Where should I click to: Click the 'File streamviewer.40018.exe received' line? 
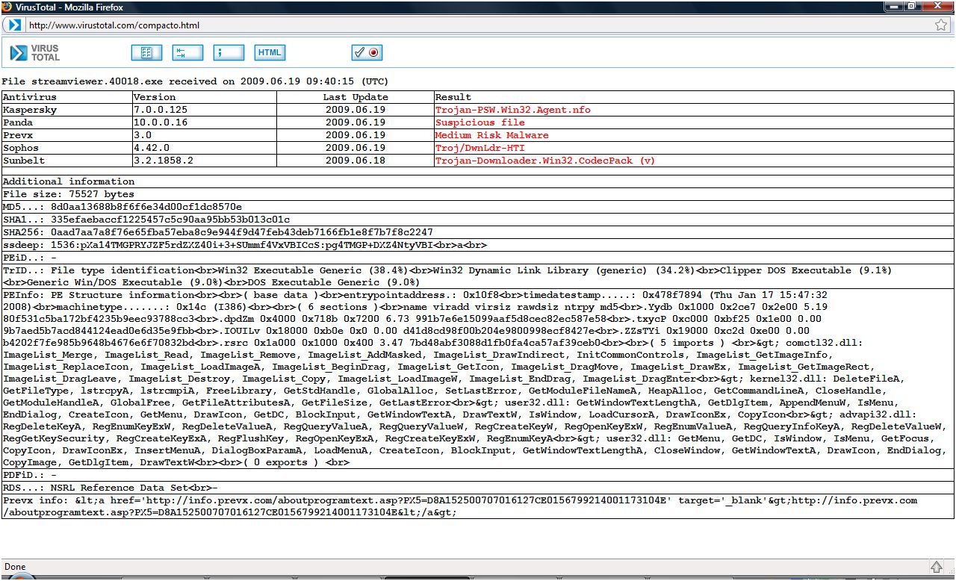click(195, 81)
